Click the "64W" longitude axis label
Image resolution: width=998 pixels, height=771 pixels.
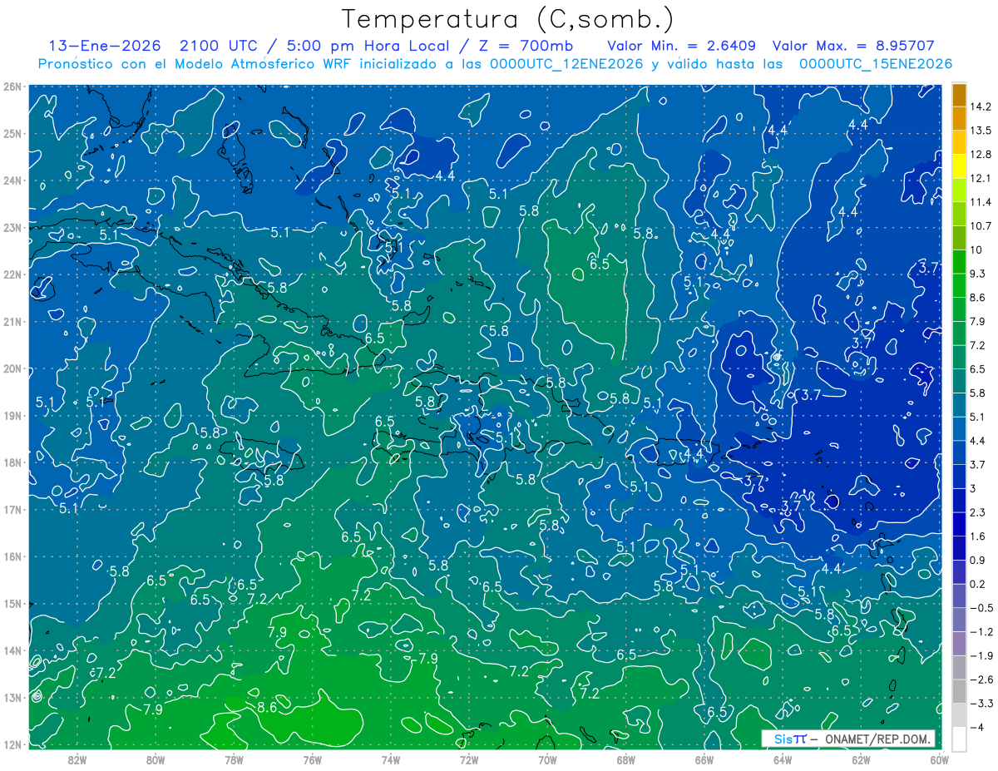click(x=783, y=759)
